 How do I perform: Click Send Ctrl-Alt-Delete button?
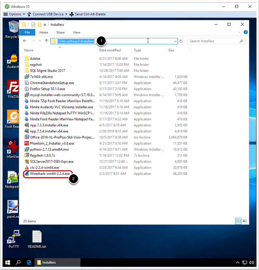(x=88, y=14)
